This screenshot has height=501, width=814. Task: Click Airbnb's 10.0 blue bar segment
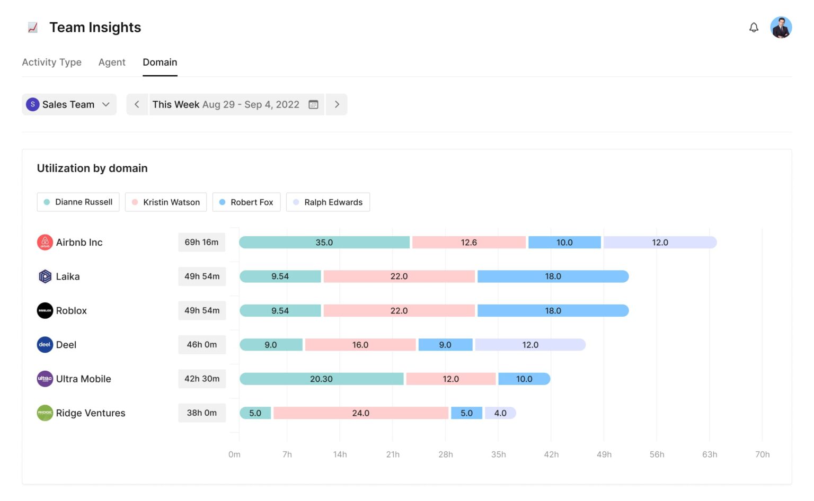pos(564,242)
